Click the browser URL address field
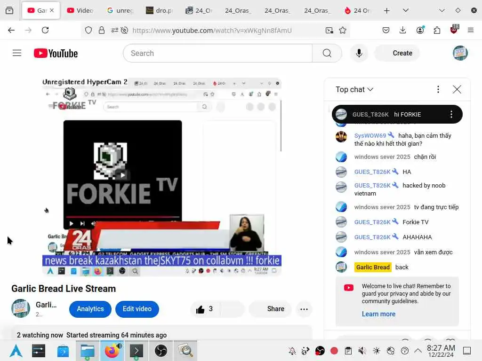 pyautogui.click(x=212, y=30)
